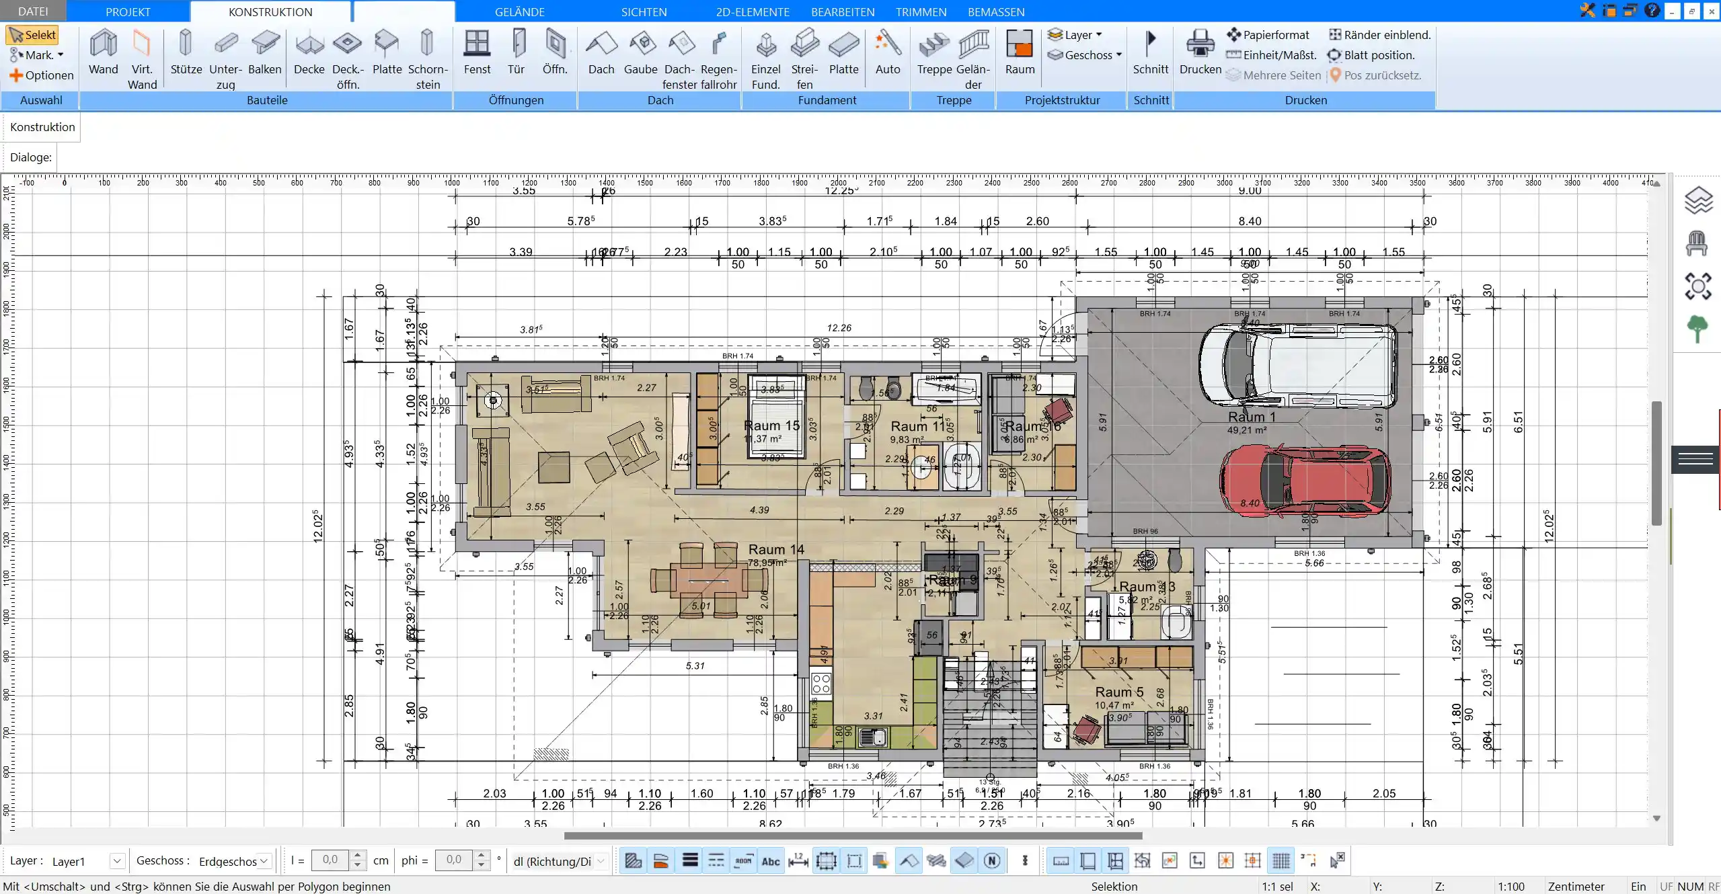Select the Dachfenster skylight tool
This screenshot has height=894, width=1721.
(x=679, y=59)
